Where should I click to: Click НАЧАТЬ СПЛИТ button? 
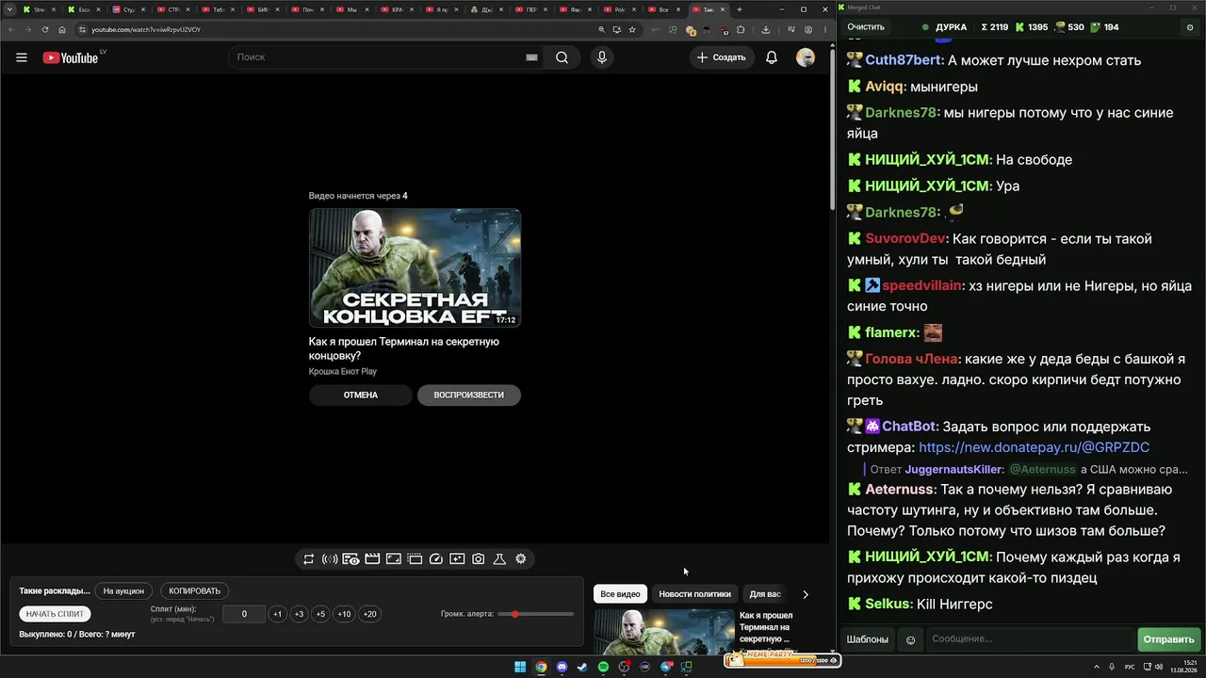click(x=56, y=614)
